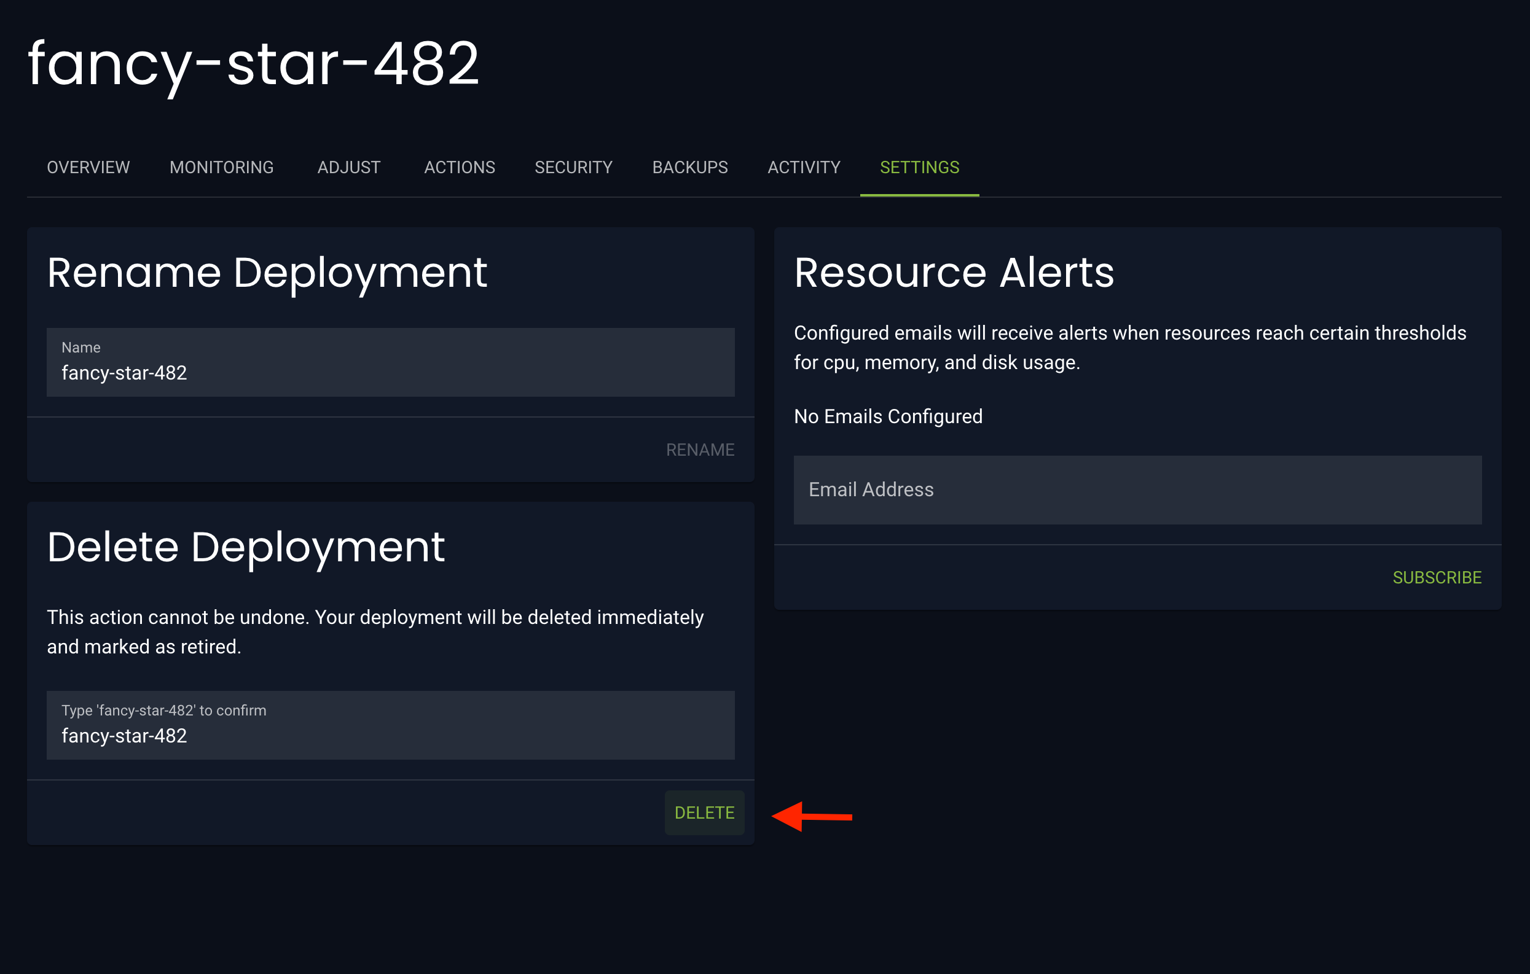Click the Delete Deployment heading
The width and height of the screenshot is (1530, 974).
pos(246,547)
